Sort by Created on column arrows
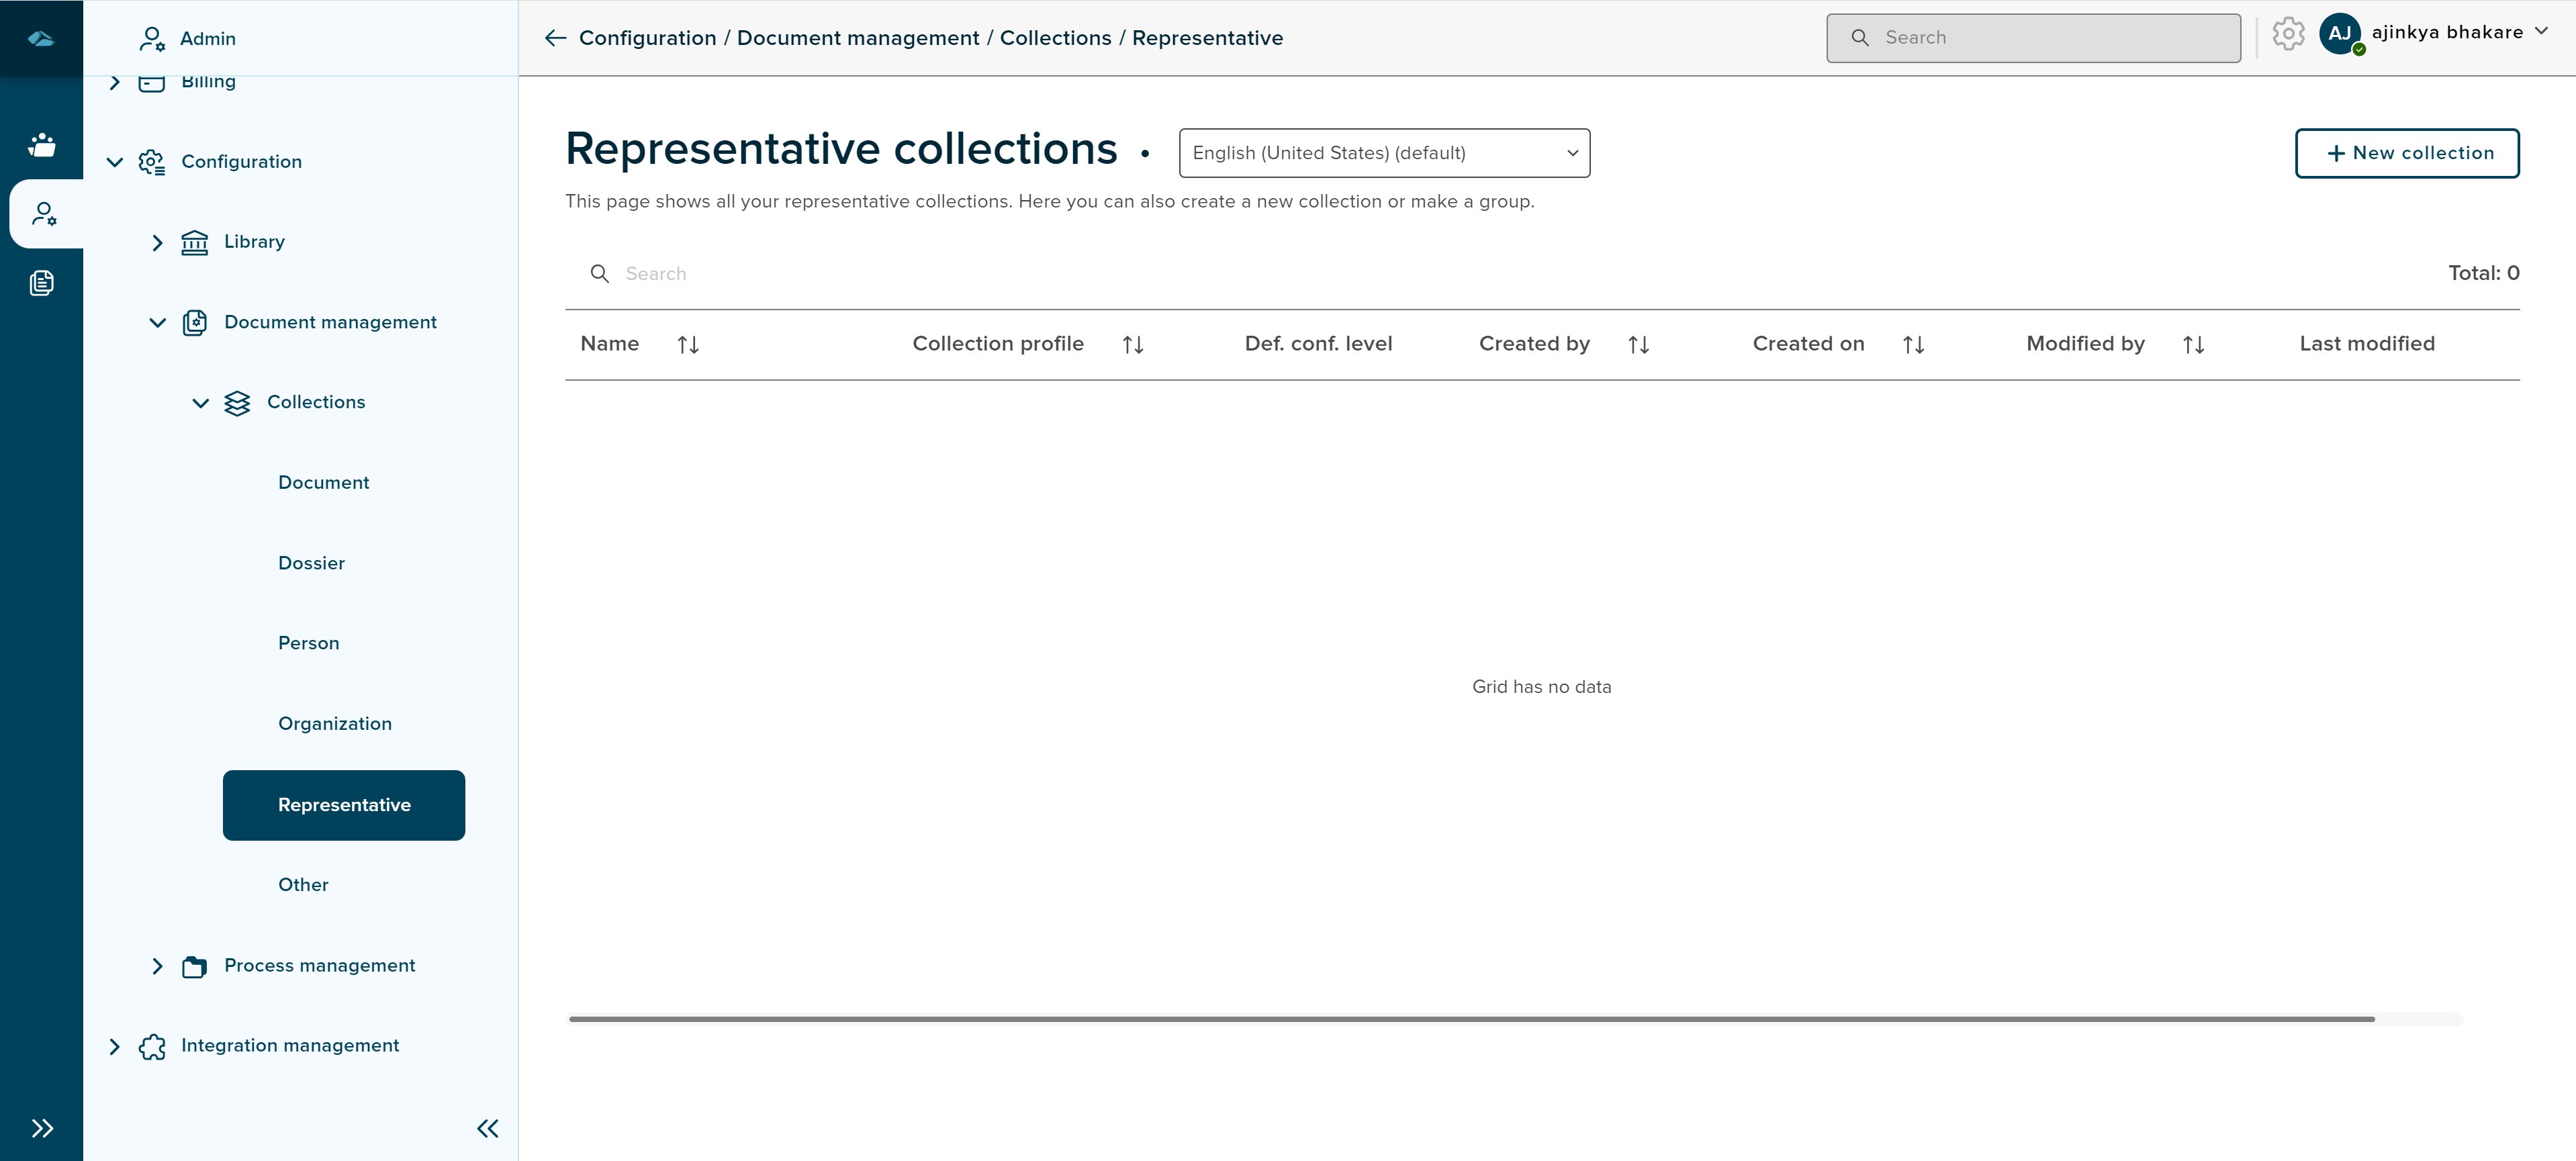The width and height of the screenshot is (2576, 1161). click(1913, 345)
